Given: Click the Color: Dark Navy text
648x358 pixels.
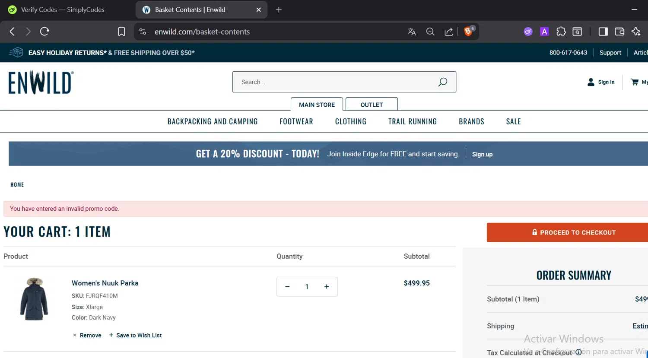Looking at the screenshot, I should coord(94,317).
